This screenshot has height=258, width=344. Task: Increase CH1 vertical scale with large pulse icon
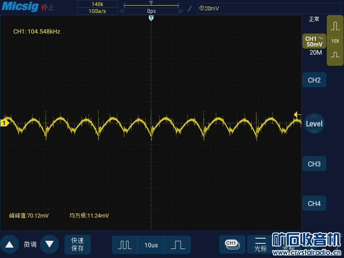(335, 26)
